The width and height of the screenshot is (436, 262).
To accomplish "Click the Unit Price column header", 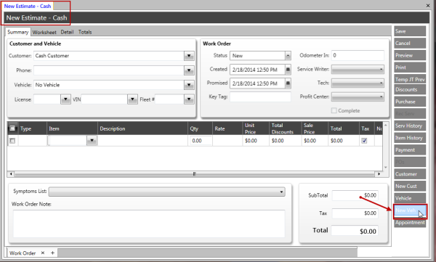I will [256, 128].
